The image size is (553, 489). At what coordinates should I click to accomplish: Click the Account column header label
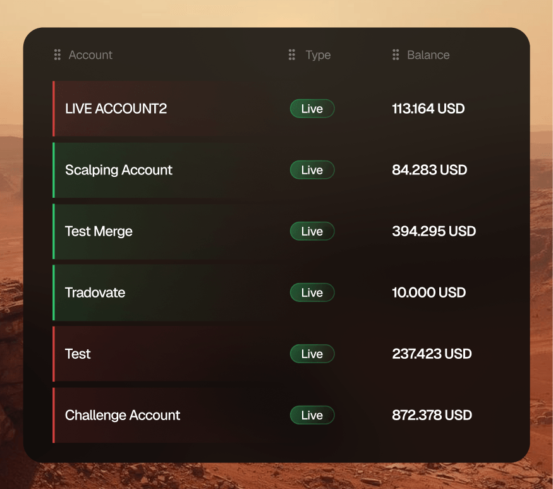coord(90,55)
